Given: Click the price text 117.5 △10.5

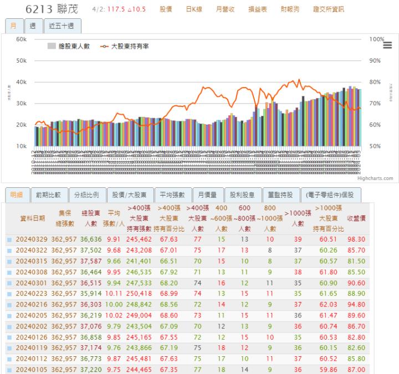Looking at the screenshot, I should pyautogui.click(x=126, y=9).
